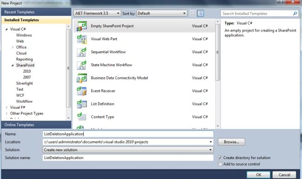Expand the Visual F# tree node

(x=7, y=107)
